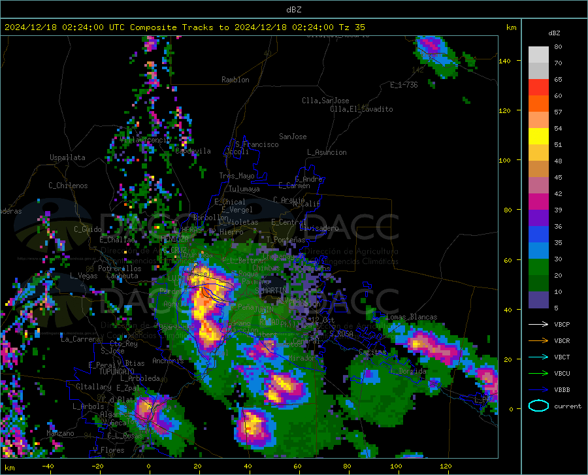Click the 'V_Flores' map label
This screenshot has width=588, height=475.
(x=108, y=450)
